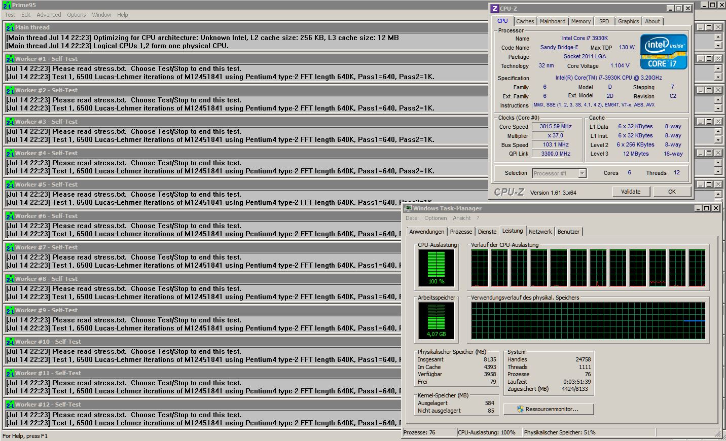
Task: Select the CPU tab in CPU-Z
Action: pos(502,21)
